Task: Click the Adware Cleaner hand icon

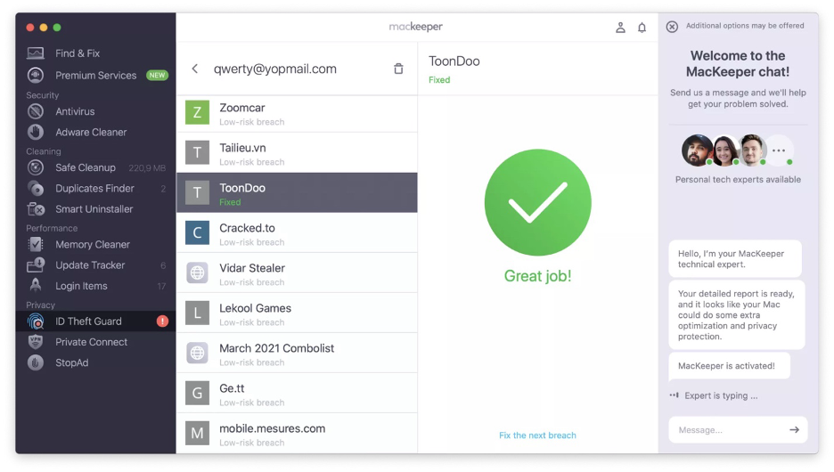Action: click(36, 132)
